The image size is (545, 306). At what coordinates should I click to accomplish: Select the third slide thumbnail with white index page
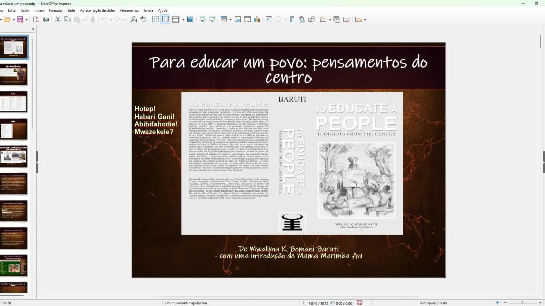click(13, 102)
